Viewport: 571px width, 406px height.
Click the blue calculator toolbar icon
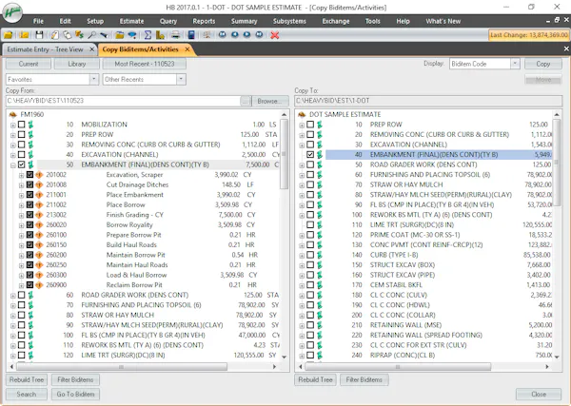click(x=191, y=35)
